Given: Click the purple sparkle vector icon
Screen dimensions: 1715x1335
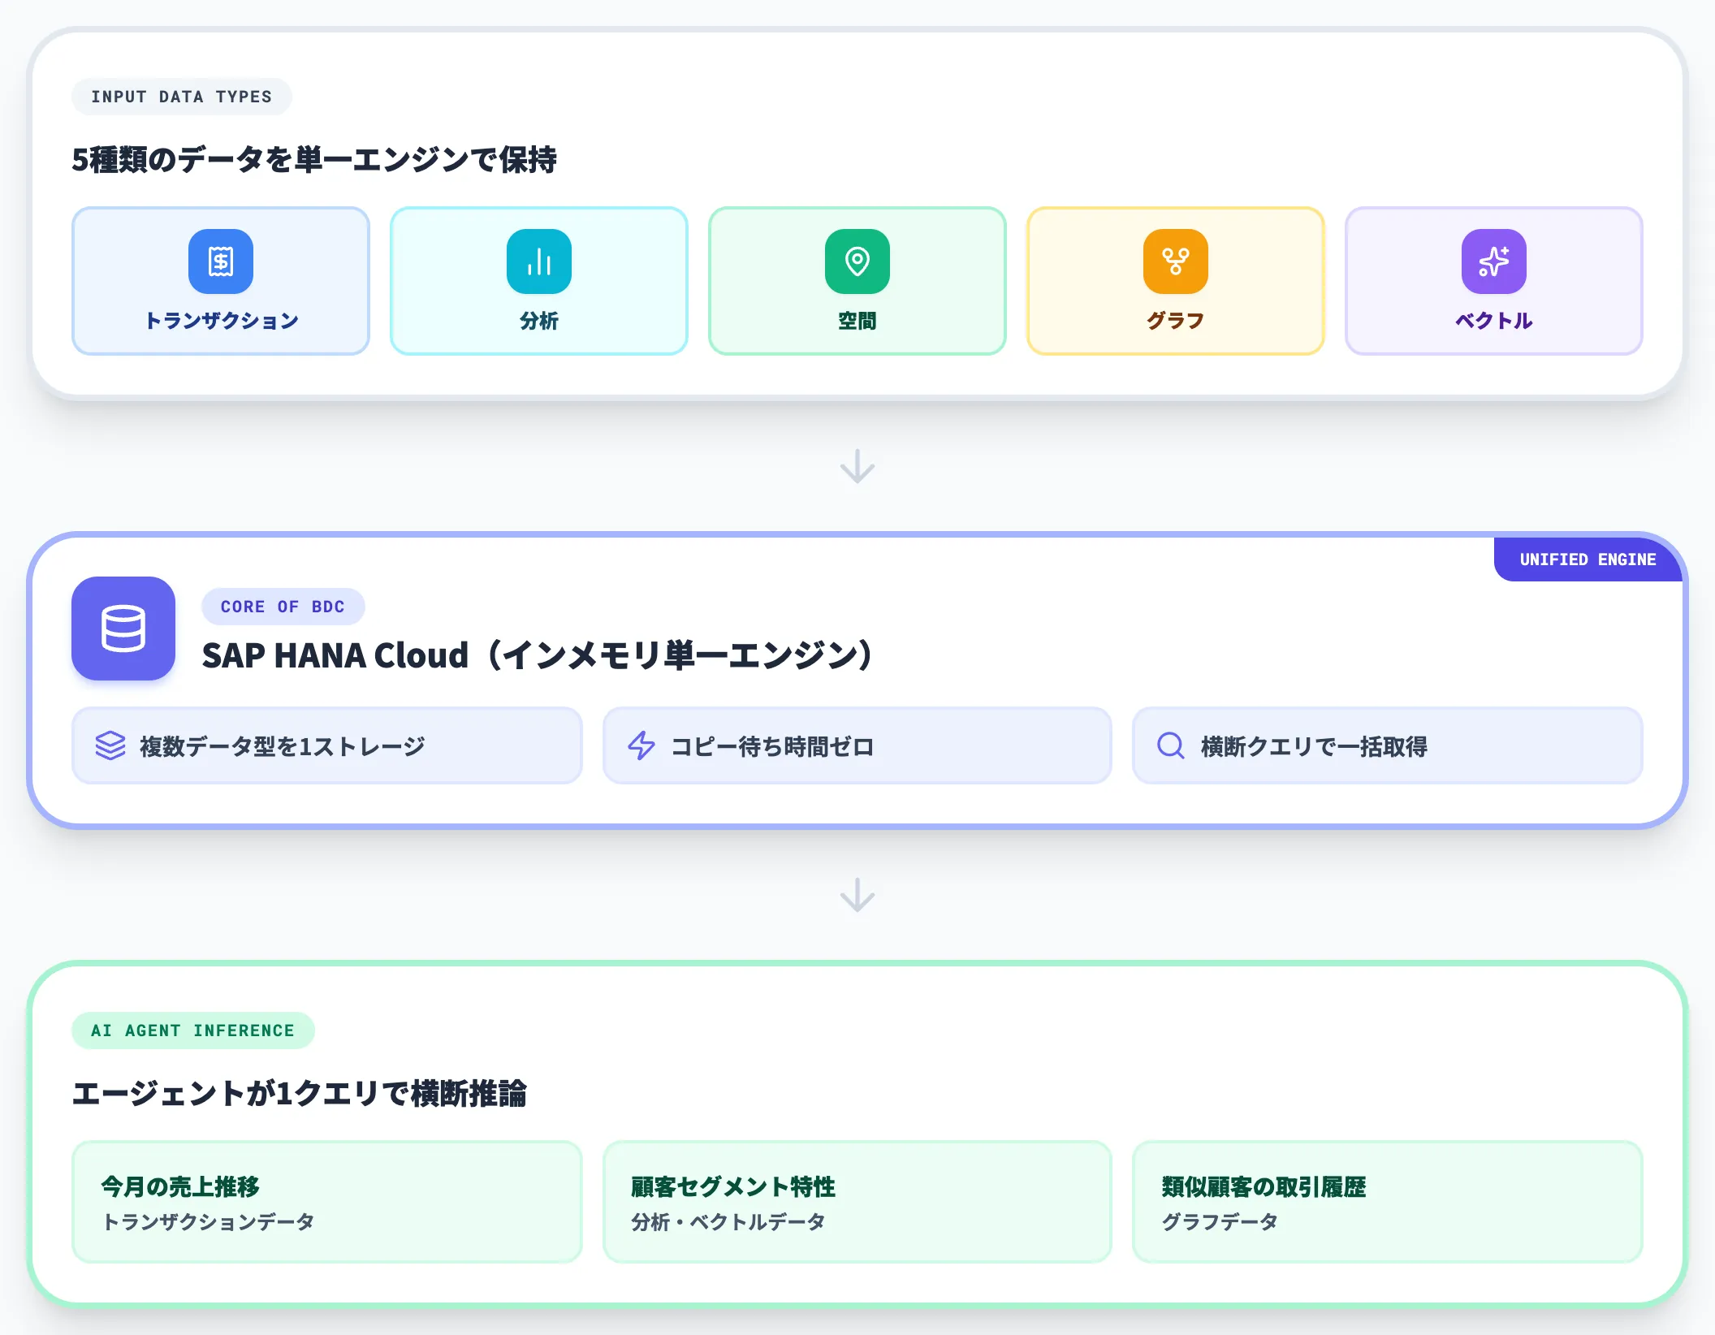Looking at the screenshot, I should [1494, 261].
